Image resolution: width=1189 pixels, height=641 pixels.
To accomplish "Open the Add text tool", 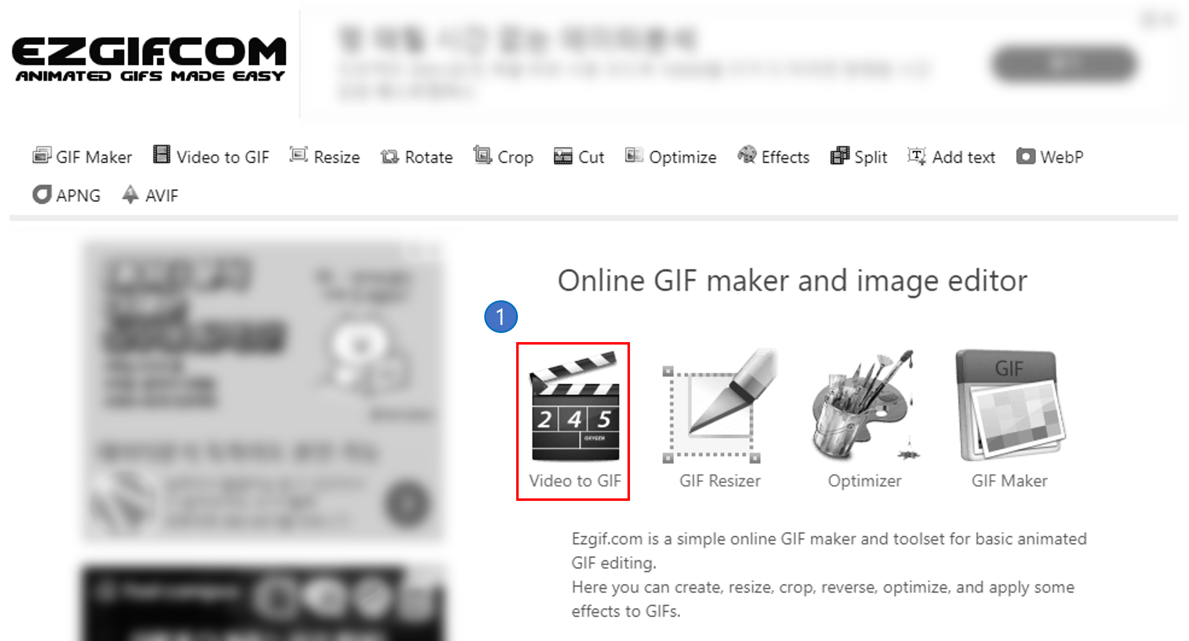I will (x=951, y=157).
